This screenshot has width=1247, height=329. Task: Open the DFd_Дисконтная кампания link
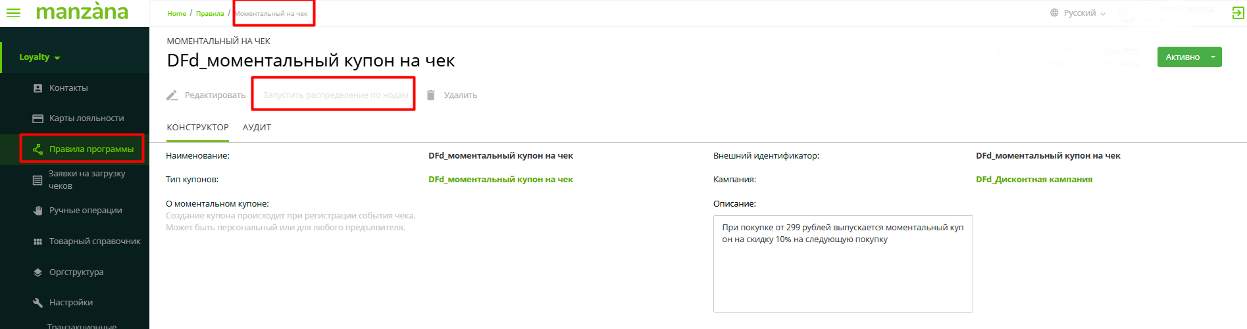1034,180
